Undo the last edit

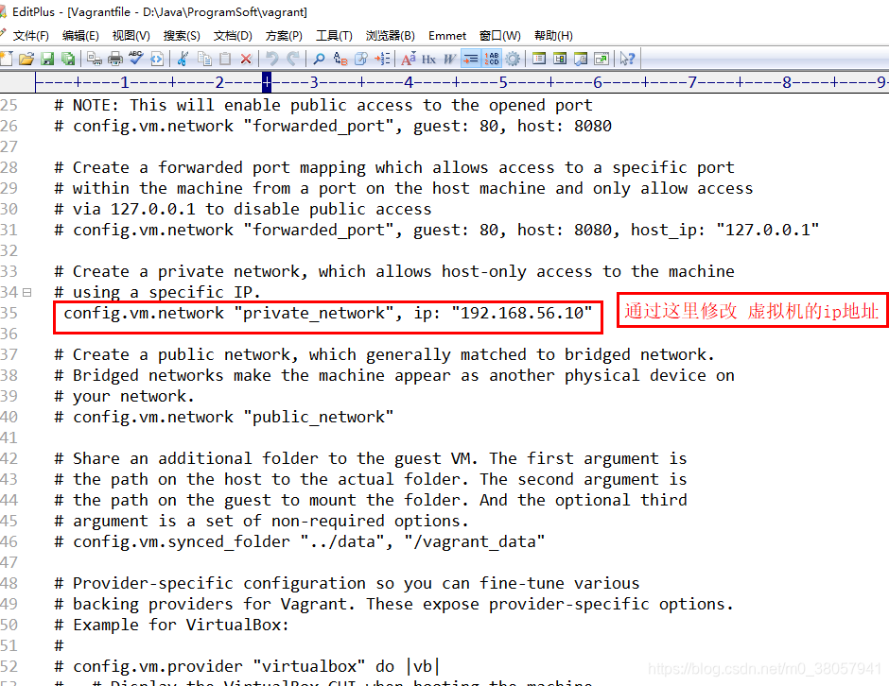[272, 59]
